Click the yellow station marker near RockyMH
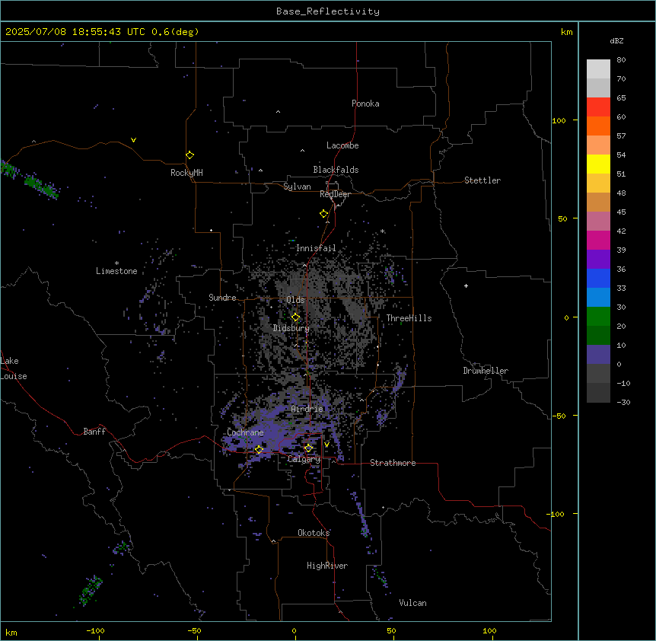656x641 pixels. [189, 155]
